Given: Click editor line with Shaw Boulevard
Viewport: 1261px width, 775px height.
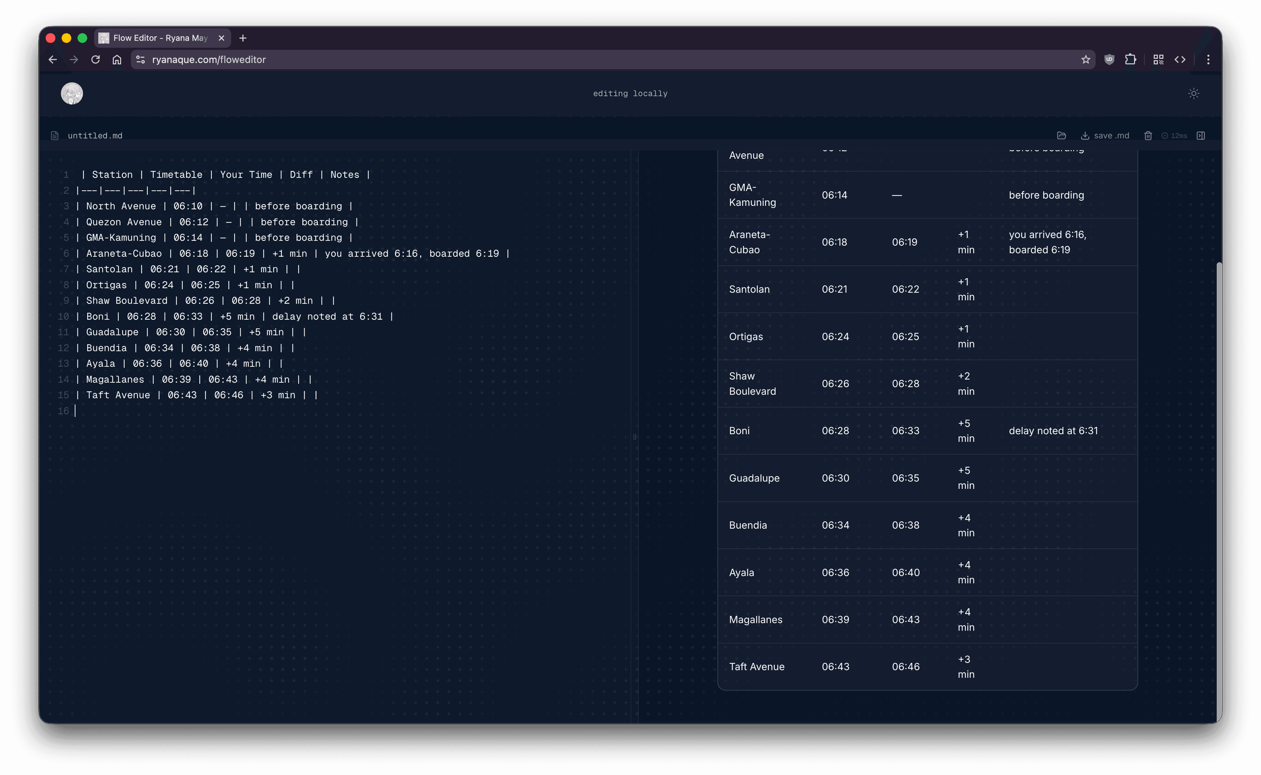Looking at the screenshot, I should [206, 301].
